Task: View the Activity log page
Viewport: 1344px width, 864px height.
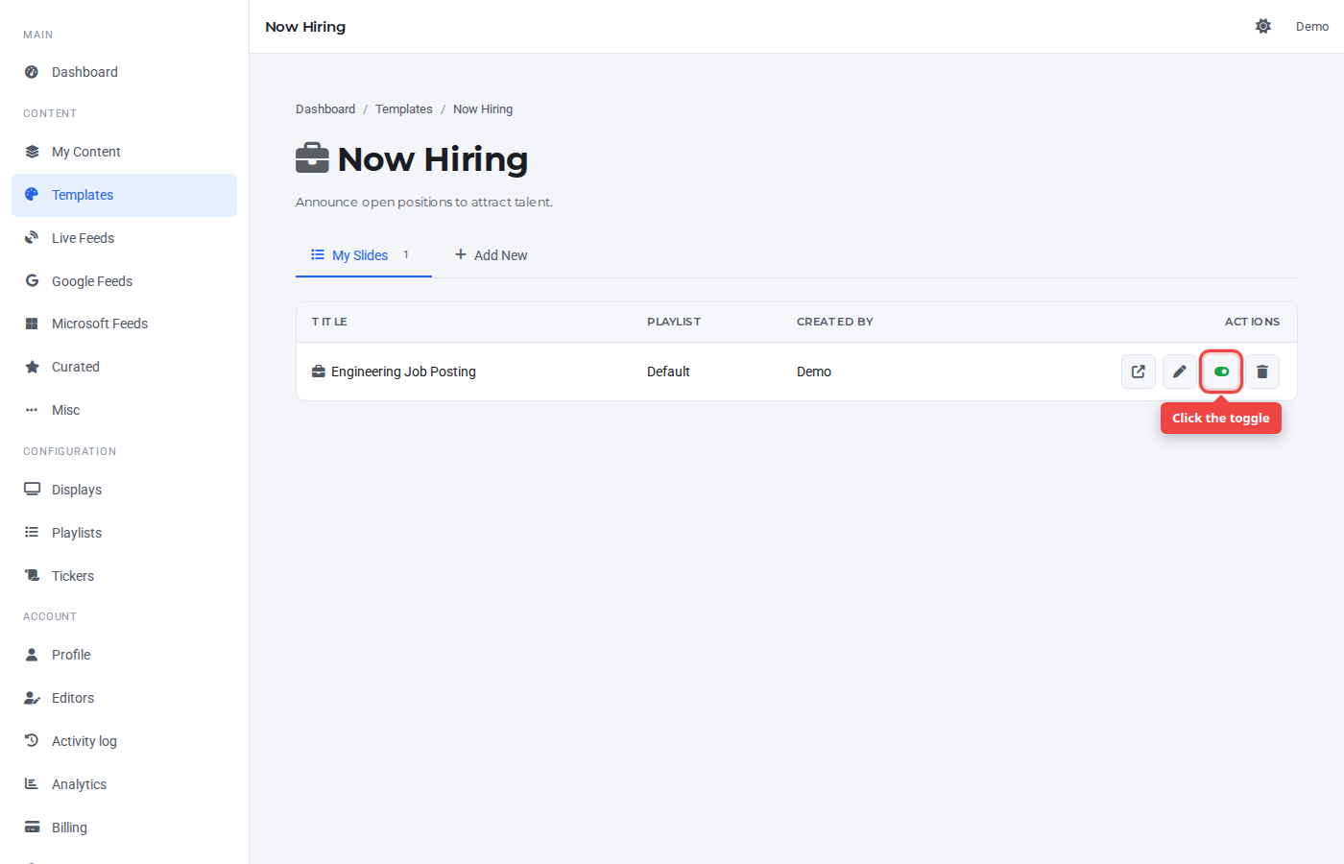Action: pyautogui.click(x=124, y=741)
